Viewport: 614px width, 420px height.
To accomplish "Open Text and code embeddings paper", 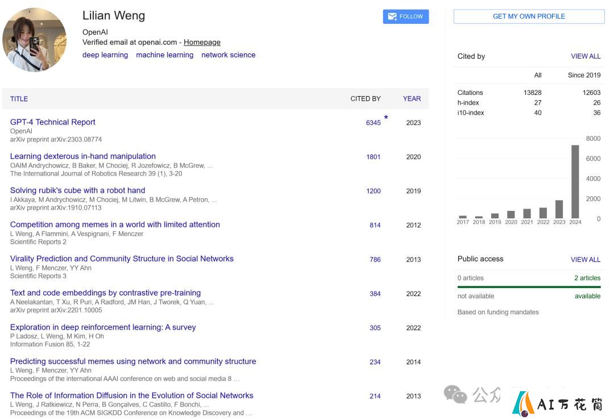I will click(x=105, y=293).
